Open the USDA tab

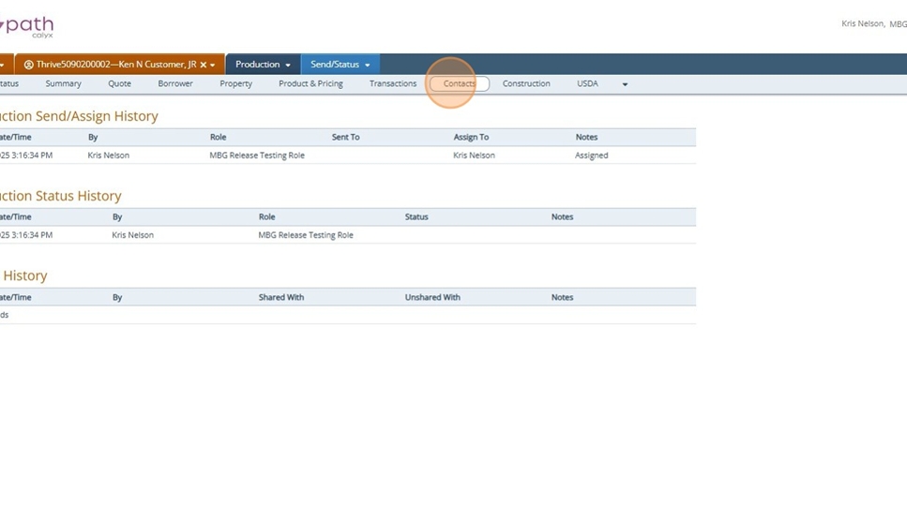587,83
